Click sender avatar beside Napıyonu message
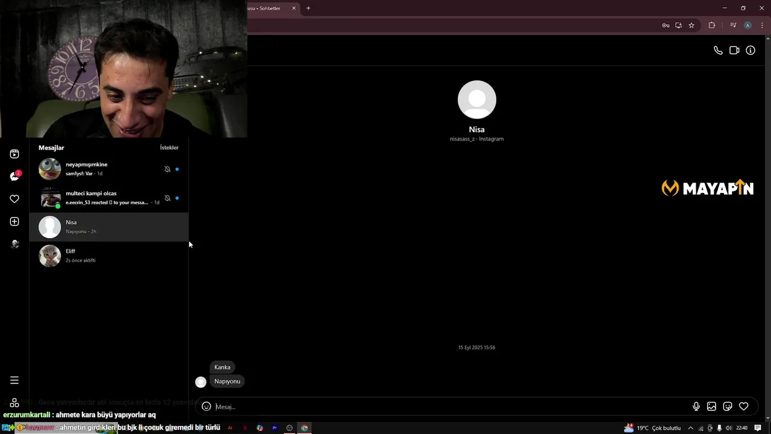Image resolution: width=771 pixels, height=434 pixels. [201, 382]
